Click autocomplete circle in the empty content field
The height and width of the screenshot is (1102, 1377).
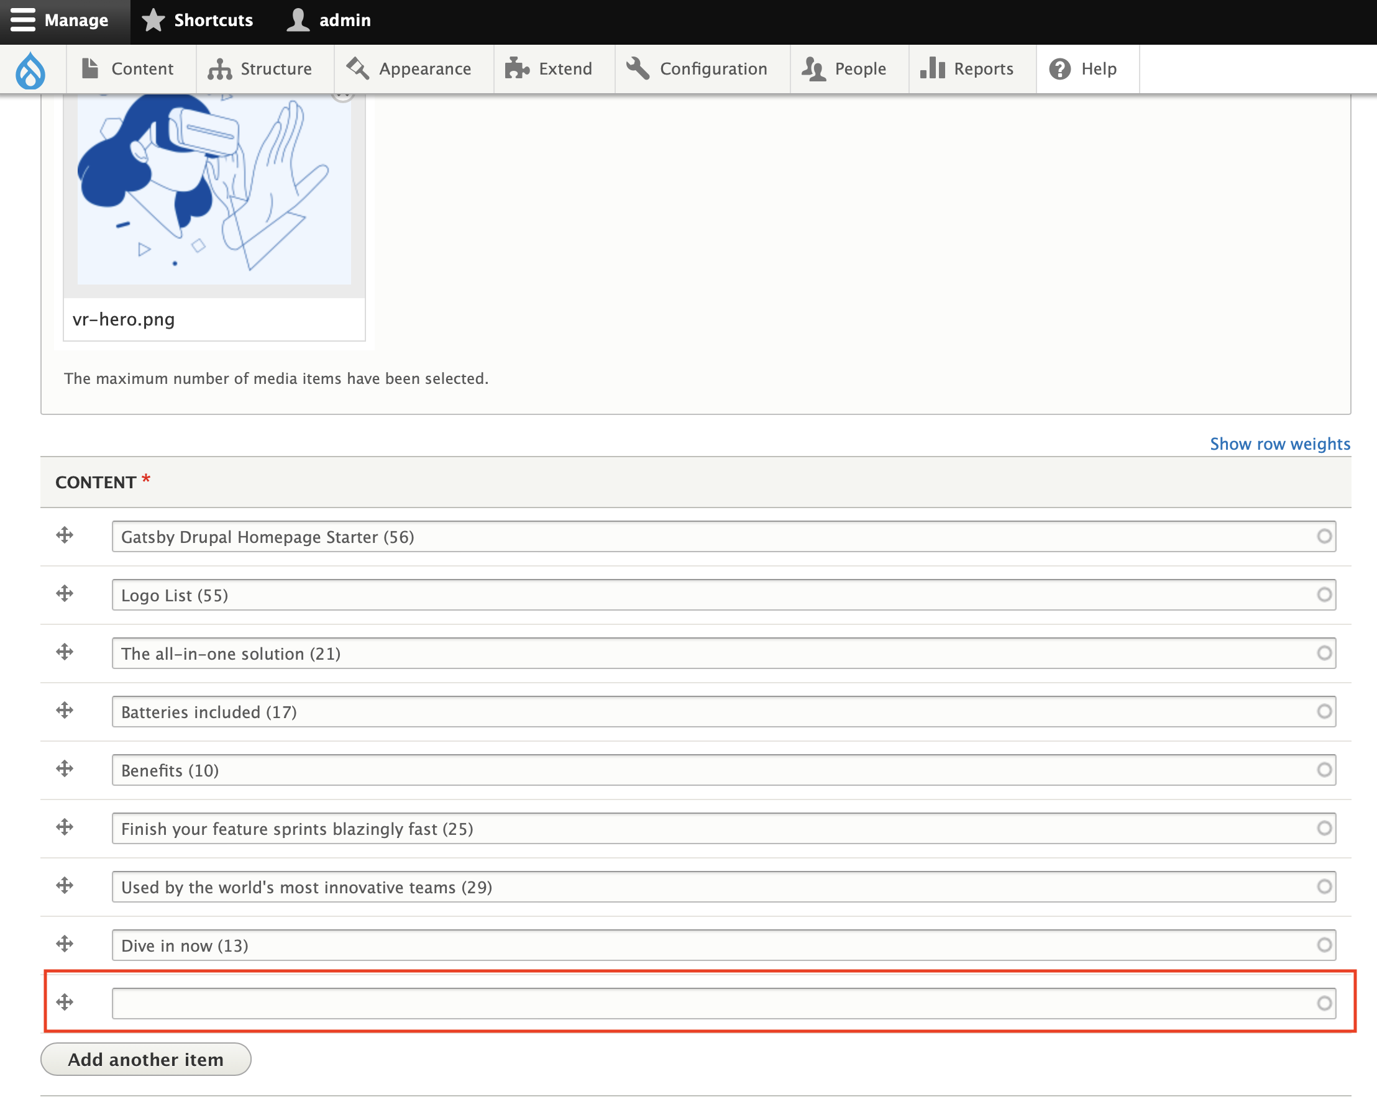pyautogui.click(x=1324, y=1003)
